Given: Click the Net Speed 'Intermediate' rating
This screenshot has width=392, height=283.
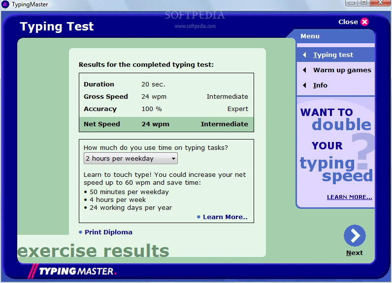Looking at the screenshot, I should (x=225, y=124).
